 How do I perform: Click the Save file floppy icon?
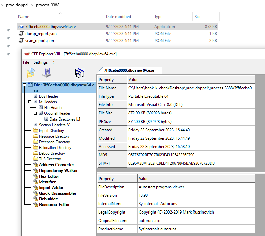(47, 73)
